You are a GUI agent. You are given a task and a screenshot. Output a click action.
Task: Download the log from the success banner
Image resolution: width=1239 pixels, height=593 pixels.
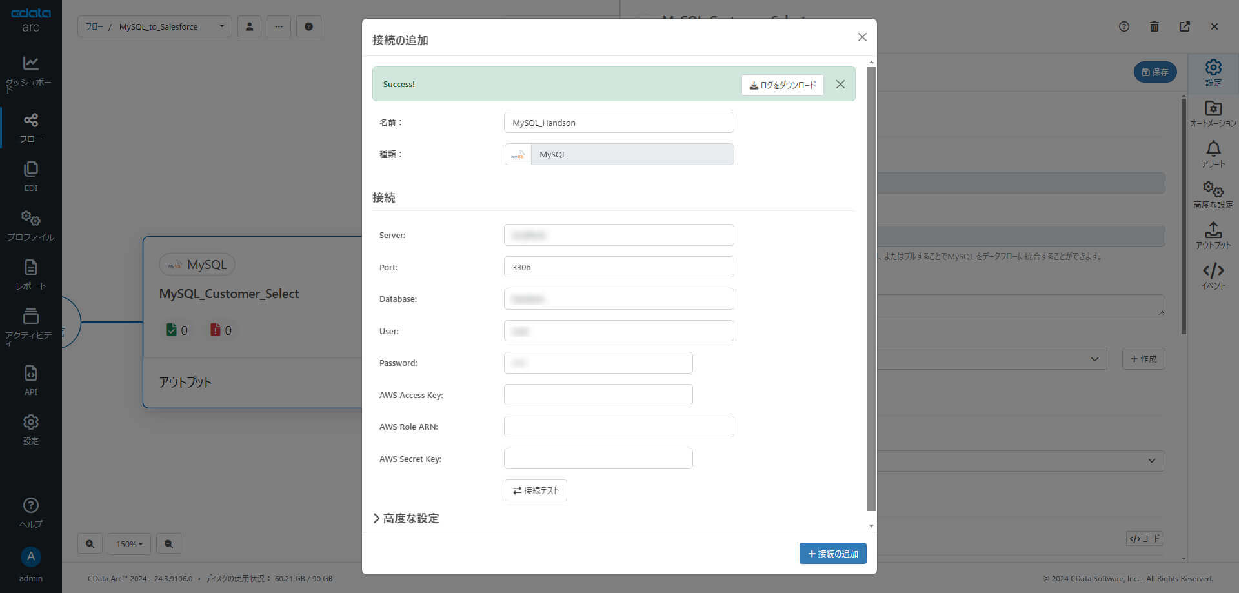point(782,85)
